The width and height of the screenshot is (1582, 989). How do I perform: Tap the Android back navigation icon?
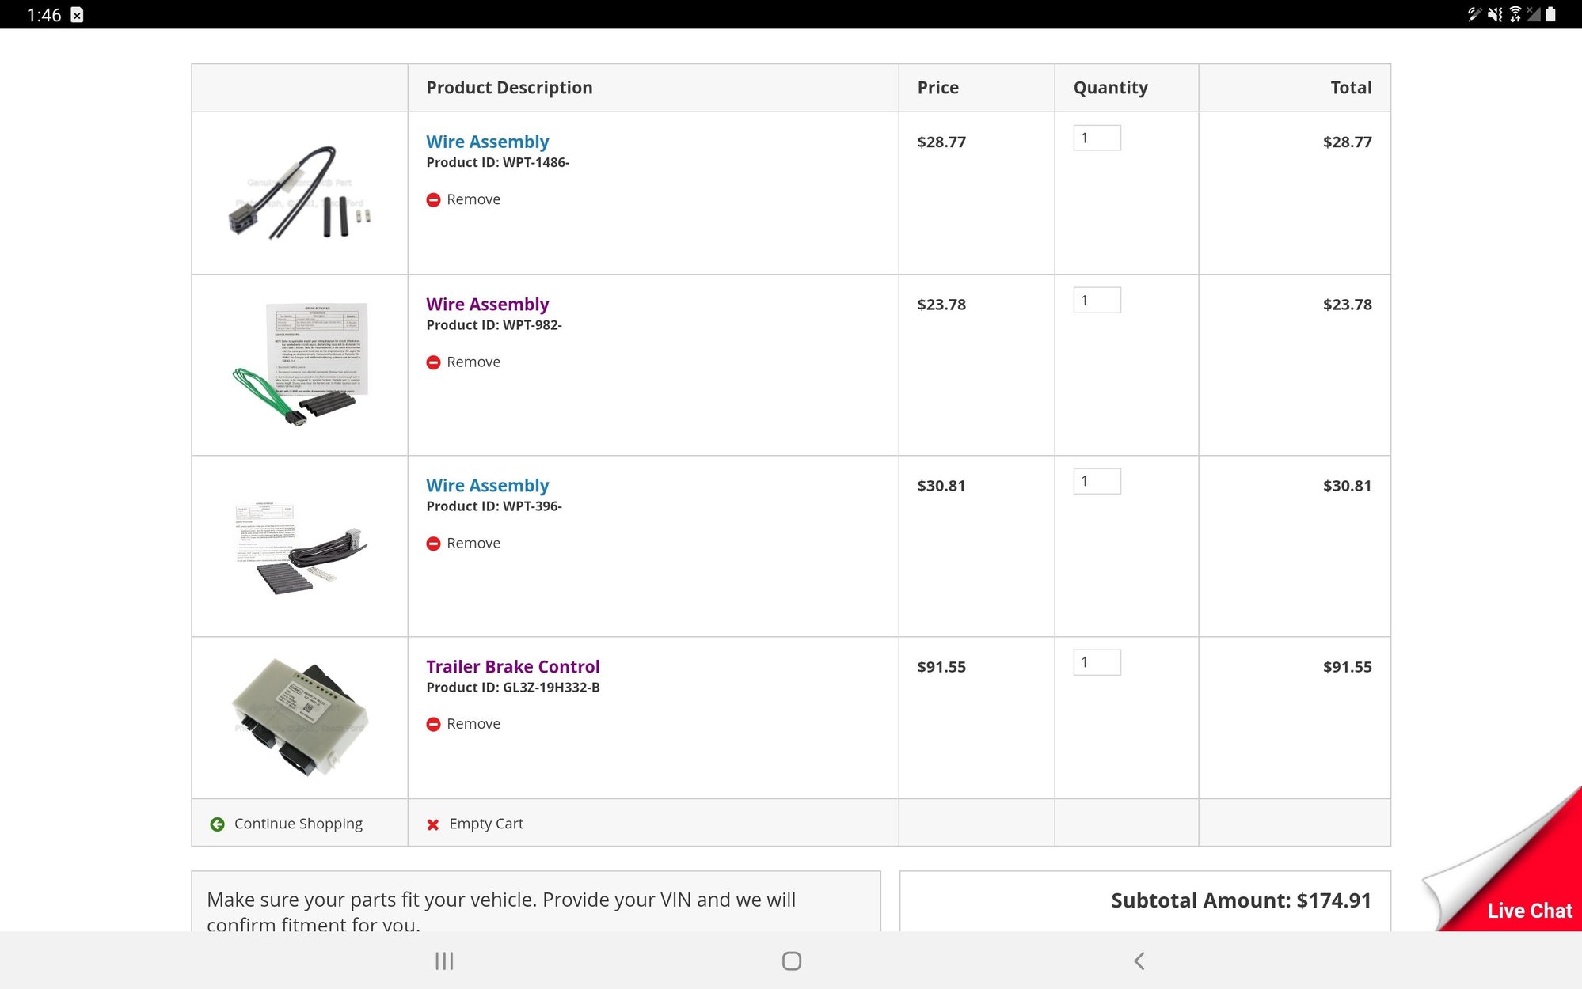pyautogui.click(x=1139, y=961)
